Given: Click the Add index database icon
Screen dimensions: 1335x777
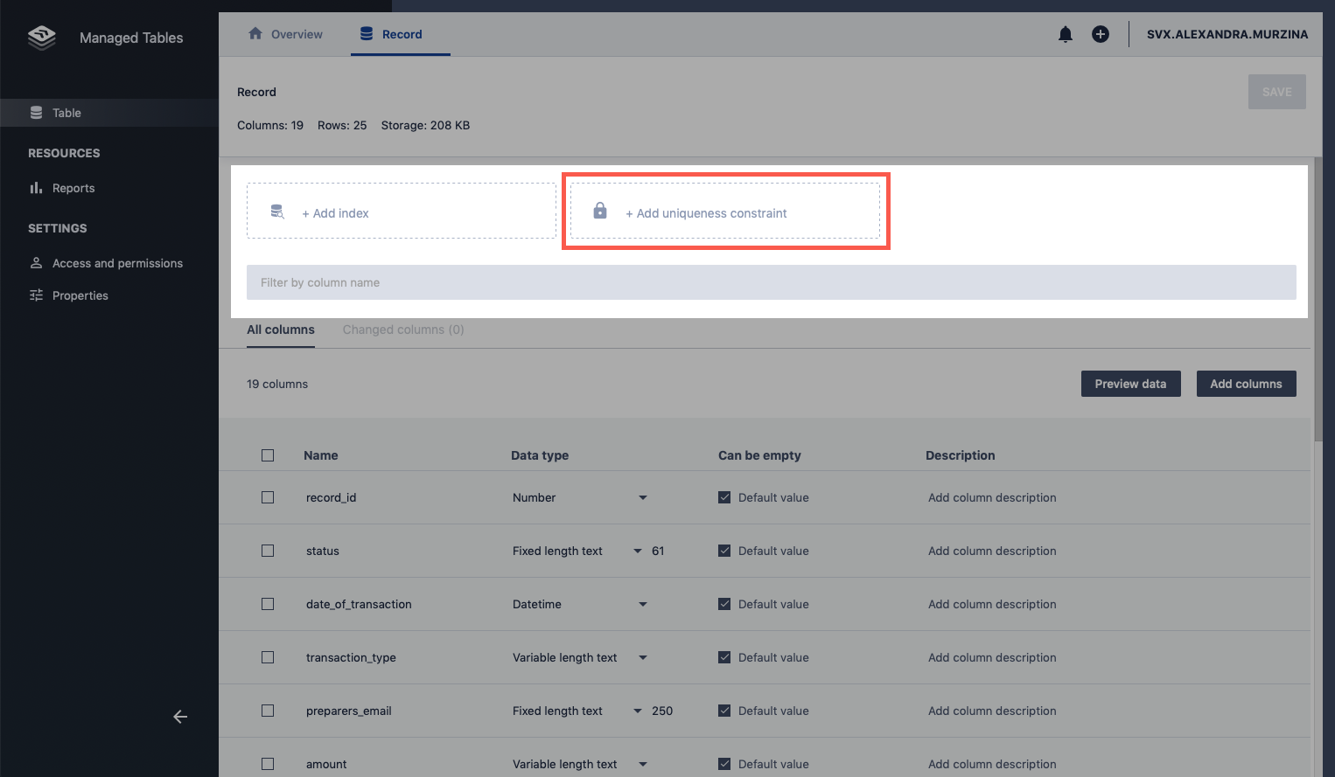Looking at the screenshot, I should [x=277, y=212].
